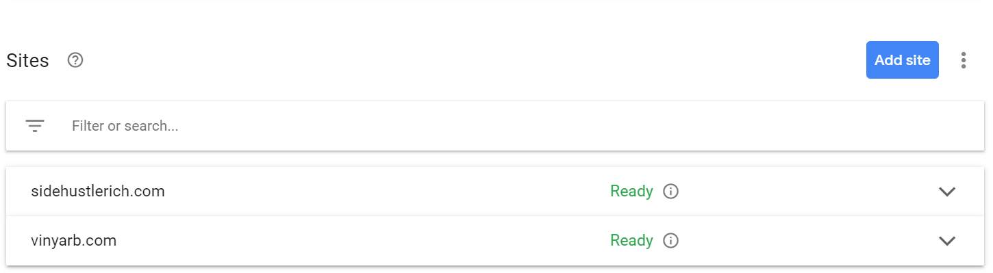Open the three-dot more options menu

tap(964, 60)
